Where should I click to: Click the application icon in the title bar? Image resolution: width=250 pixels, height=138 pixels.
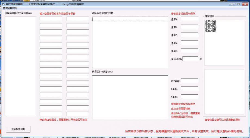click(3, 4)
